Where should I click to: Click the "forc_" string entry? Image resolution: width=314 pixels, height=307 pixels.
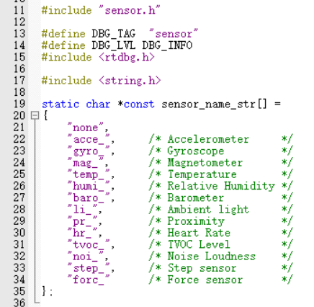[89, 280]
